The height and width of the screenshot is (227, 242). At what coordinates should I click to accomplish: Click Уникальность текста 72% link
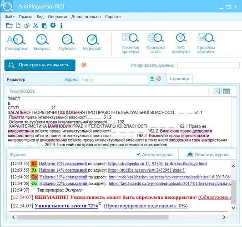click(x=66, y=206)
